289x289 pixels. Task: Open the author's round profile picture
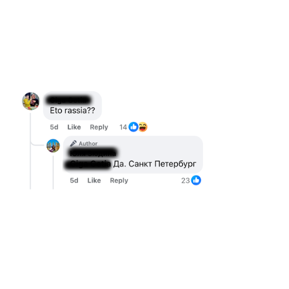53,146
